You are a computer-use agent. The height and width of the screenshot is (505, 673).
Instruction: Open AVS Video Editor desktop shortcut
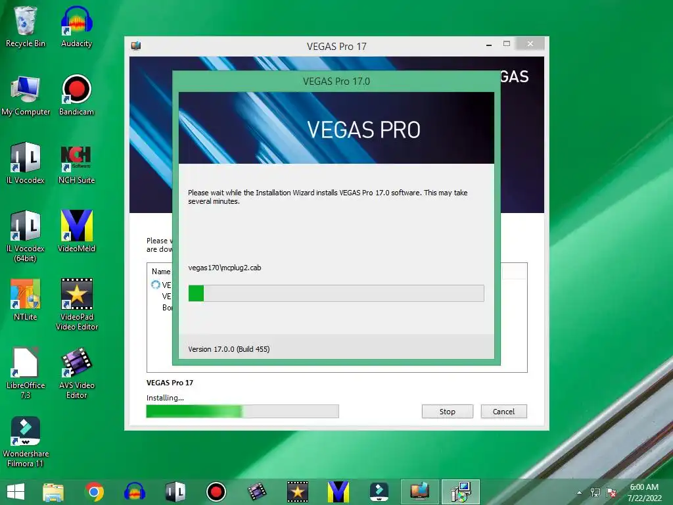[x=76, y=373]
